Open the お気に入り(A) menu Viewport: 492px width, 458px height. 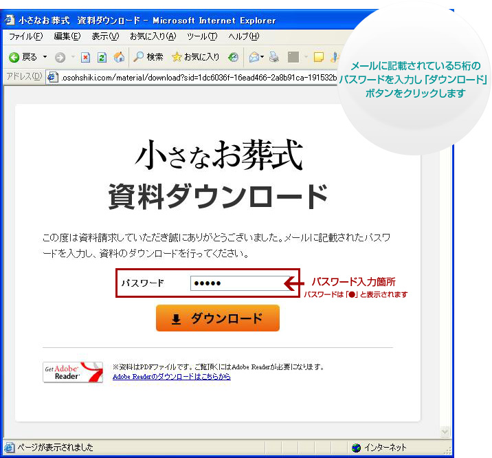[153, 36]
